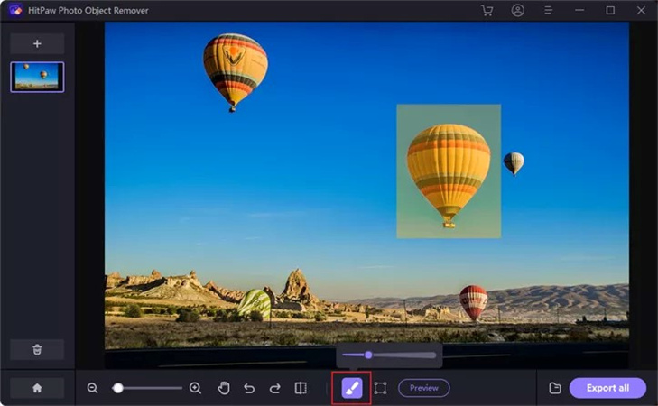Click the zoom out magnifier
Image resolution: width=658 pixels, height=406 pixels.
(93, 388)
